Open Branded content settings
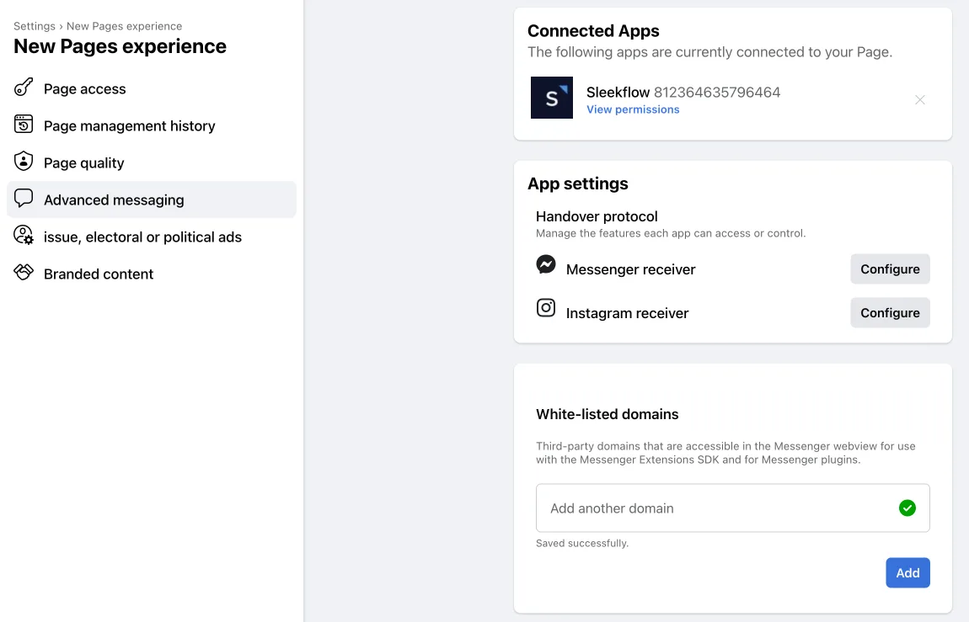 tap(152, 274)
